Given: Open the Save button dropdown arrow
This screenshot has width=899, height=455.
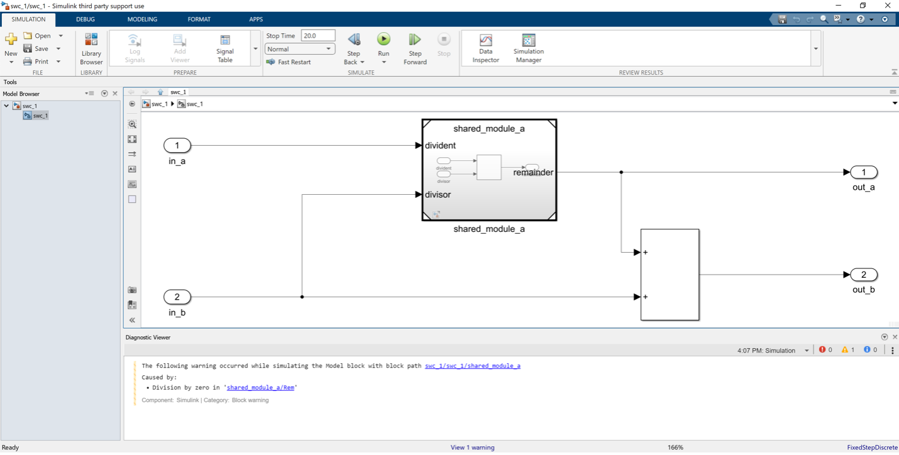Looking at the screenshot, I should pyautogui.click(x=58, y=48).
